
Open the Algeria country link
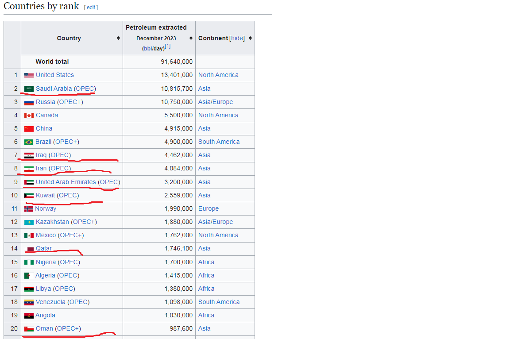coord(45,276)
